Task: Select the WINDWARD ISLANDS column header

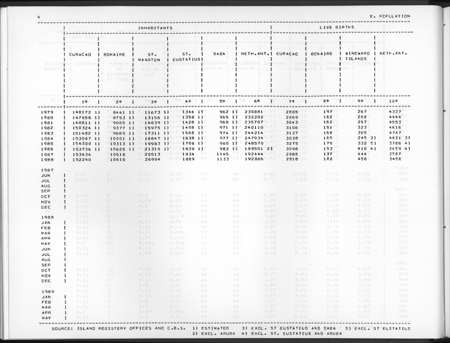Action: [x=358, y=56]
